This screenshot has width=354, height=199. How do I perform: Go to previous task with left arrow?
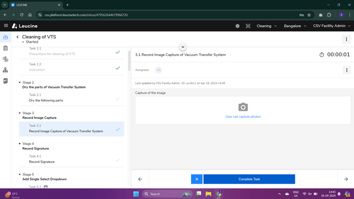[x=140, y=179]
